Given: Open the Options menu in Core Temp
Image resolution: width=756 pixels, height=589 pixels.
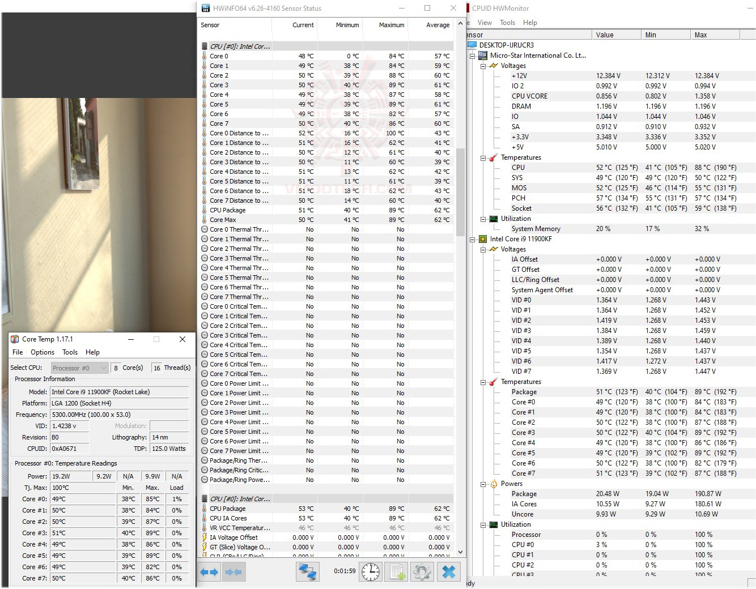Looking at the screenshot, I should click(43, 352).
